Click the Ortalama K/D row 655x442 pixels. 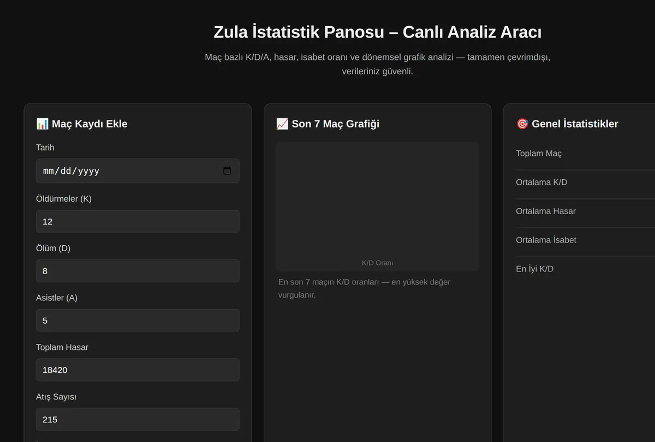click(x=585, y=183)
